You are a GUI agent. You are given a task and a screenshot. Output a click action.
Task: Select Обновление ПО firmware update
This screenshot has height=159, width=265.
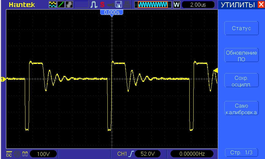tap(241, 56)
